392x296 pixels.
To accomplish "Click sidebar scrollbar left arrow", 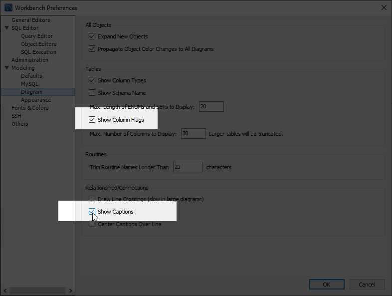I will (x=5, y=291).
